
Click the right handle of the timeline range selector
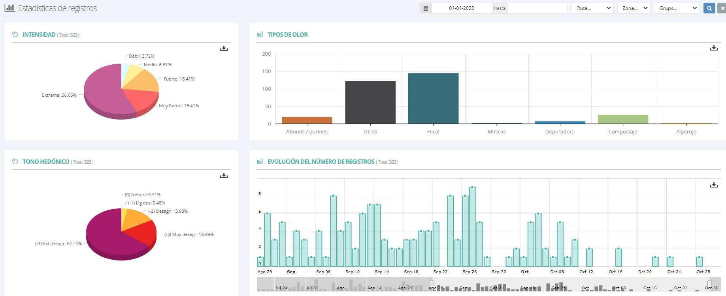709,284
